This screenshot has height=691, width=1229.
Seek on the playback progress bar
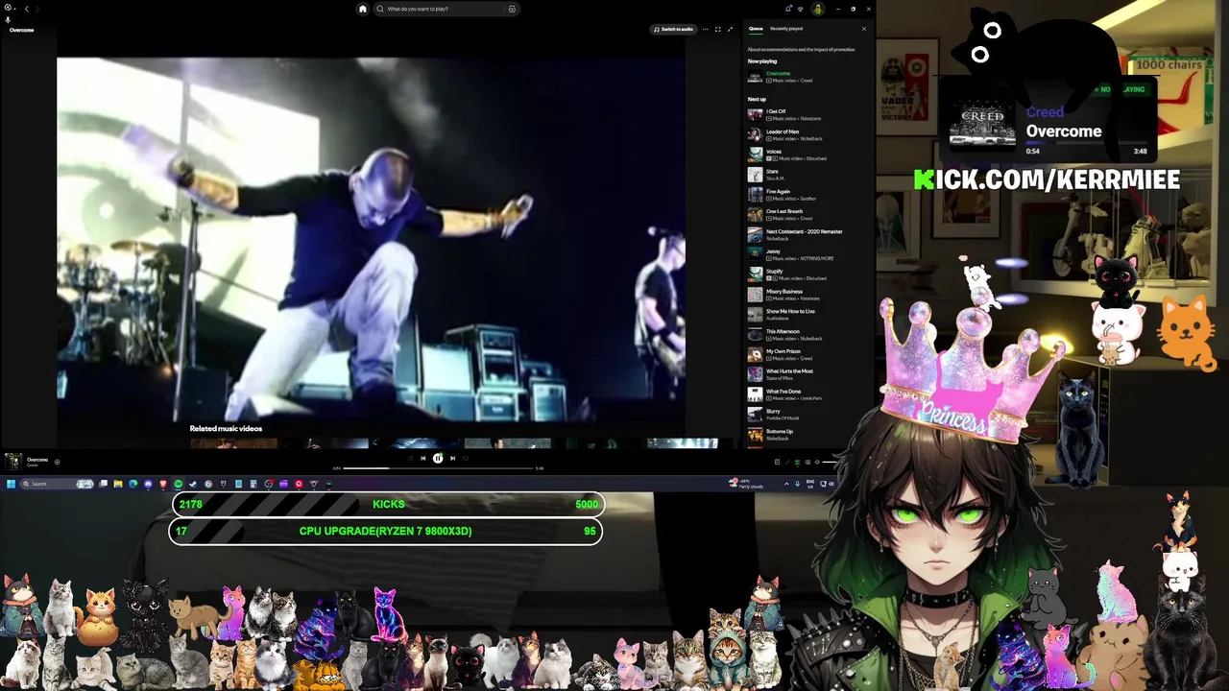pyautogui.click(x=438, y=468)
